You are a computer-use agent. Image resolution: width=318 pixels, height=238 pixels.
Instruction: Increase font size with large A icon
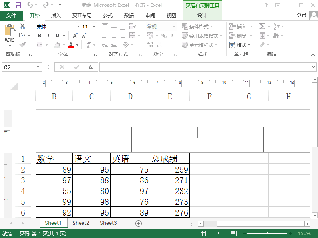[75, 36]
